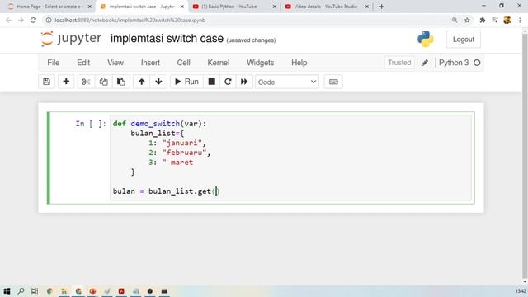This screenshot has height=297, width=528.
Task: Click the Logout button
Action: [464, 40]
